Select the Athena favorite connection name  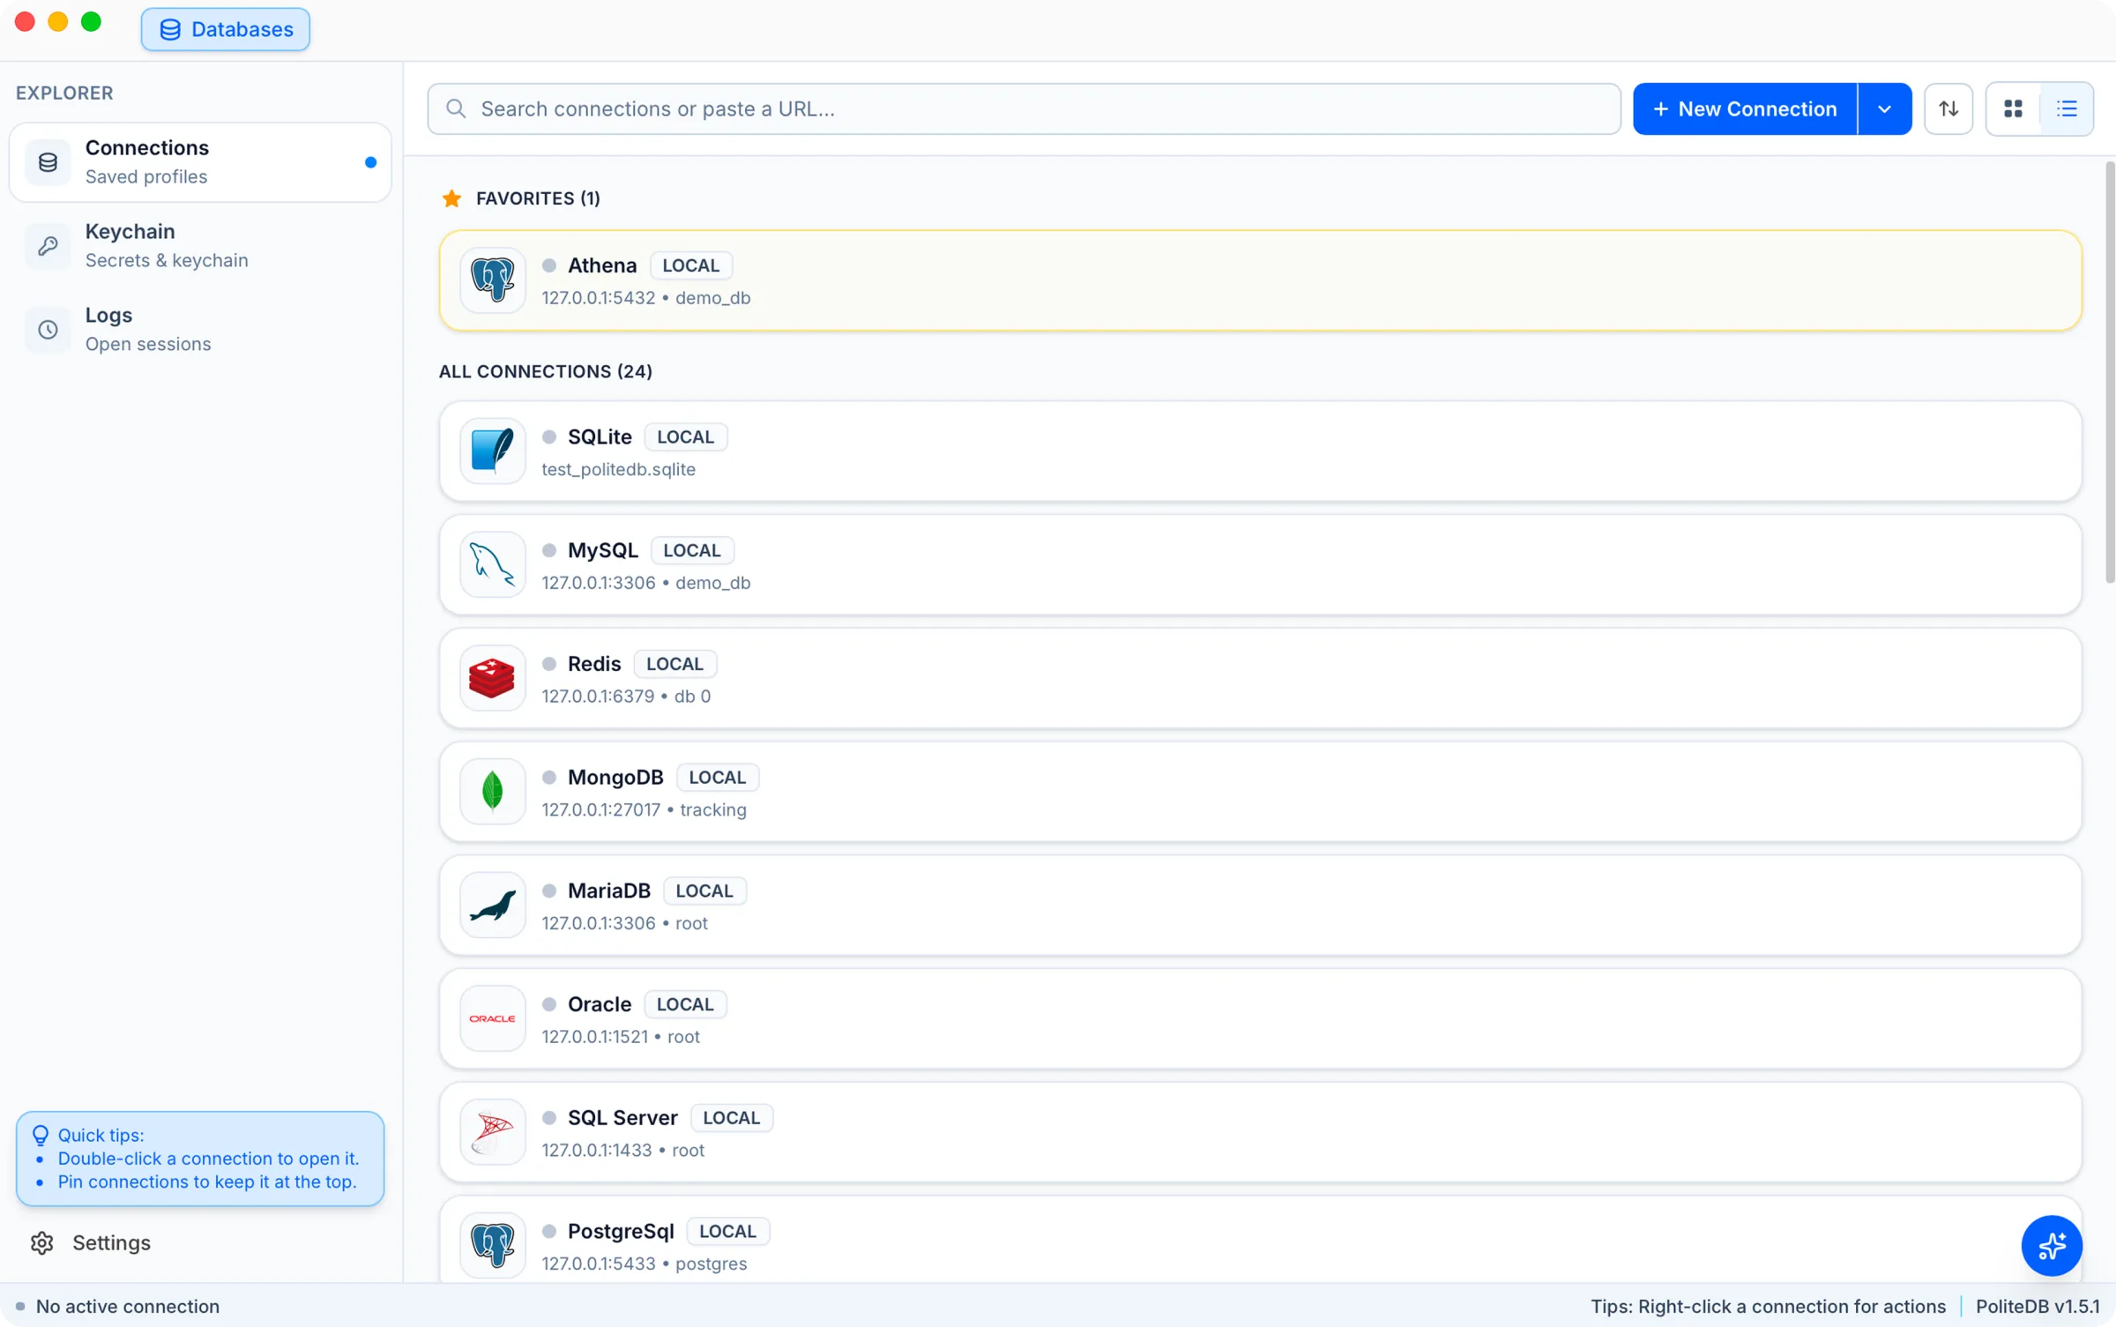click(x=601, y=265)
